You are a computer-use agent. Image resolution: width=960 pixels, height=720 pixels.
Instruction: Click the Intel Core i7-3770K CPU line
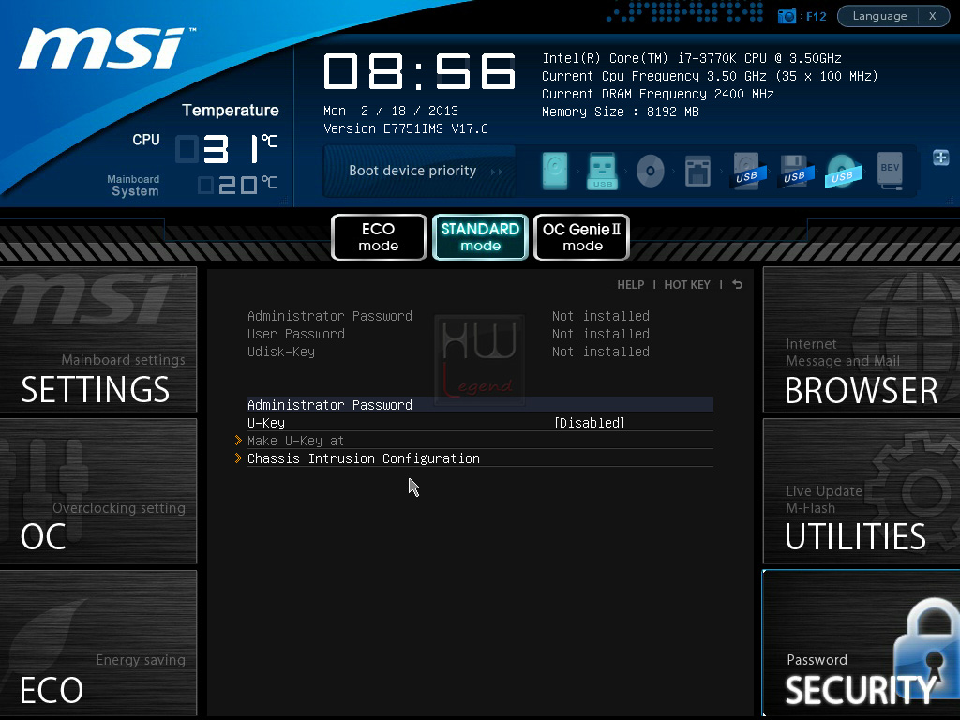point(692,58)
